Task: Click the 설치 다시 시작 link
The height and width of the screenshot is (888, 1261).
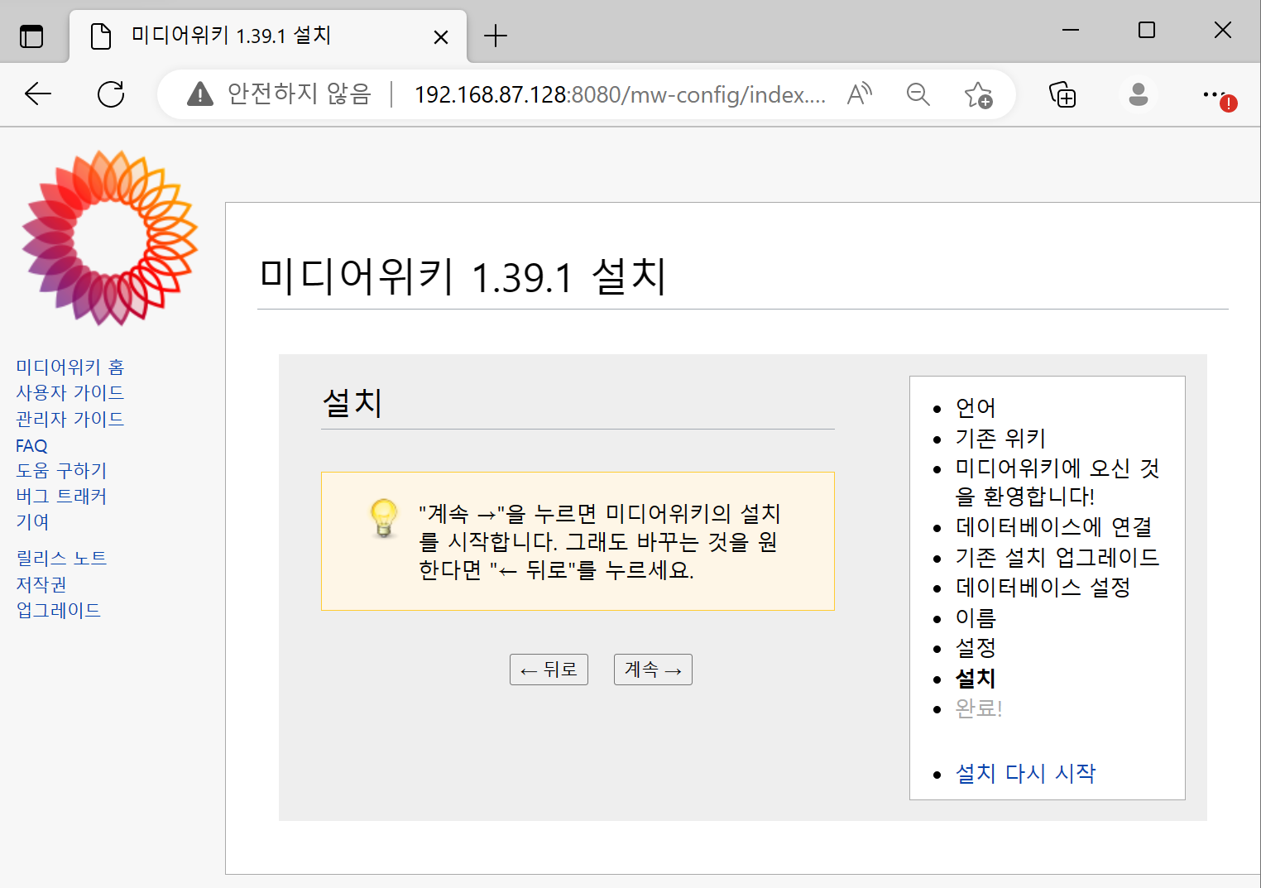Action: (x=1025, y=773)
